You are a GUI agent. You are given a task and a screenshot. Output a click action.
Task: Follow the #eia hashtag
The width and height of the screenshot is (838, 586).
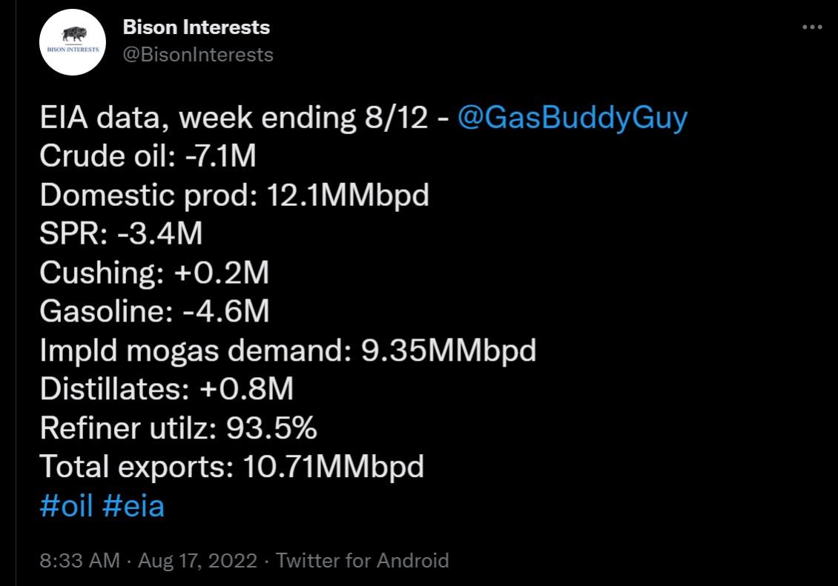[133, 506]
